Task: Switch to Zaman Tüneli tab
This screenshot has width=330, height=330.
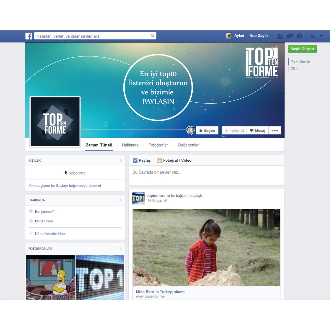Action: pos(99,145)
